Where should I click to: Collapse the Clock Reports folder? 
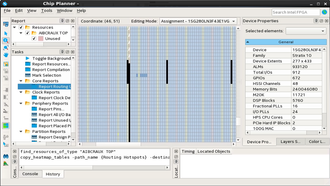(21, 92)
